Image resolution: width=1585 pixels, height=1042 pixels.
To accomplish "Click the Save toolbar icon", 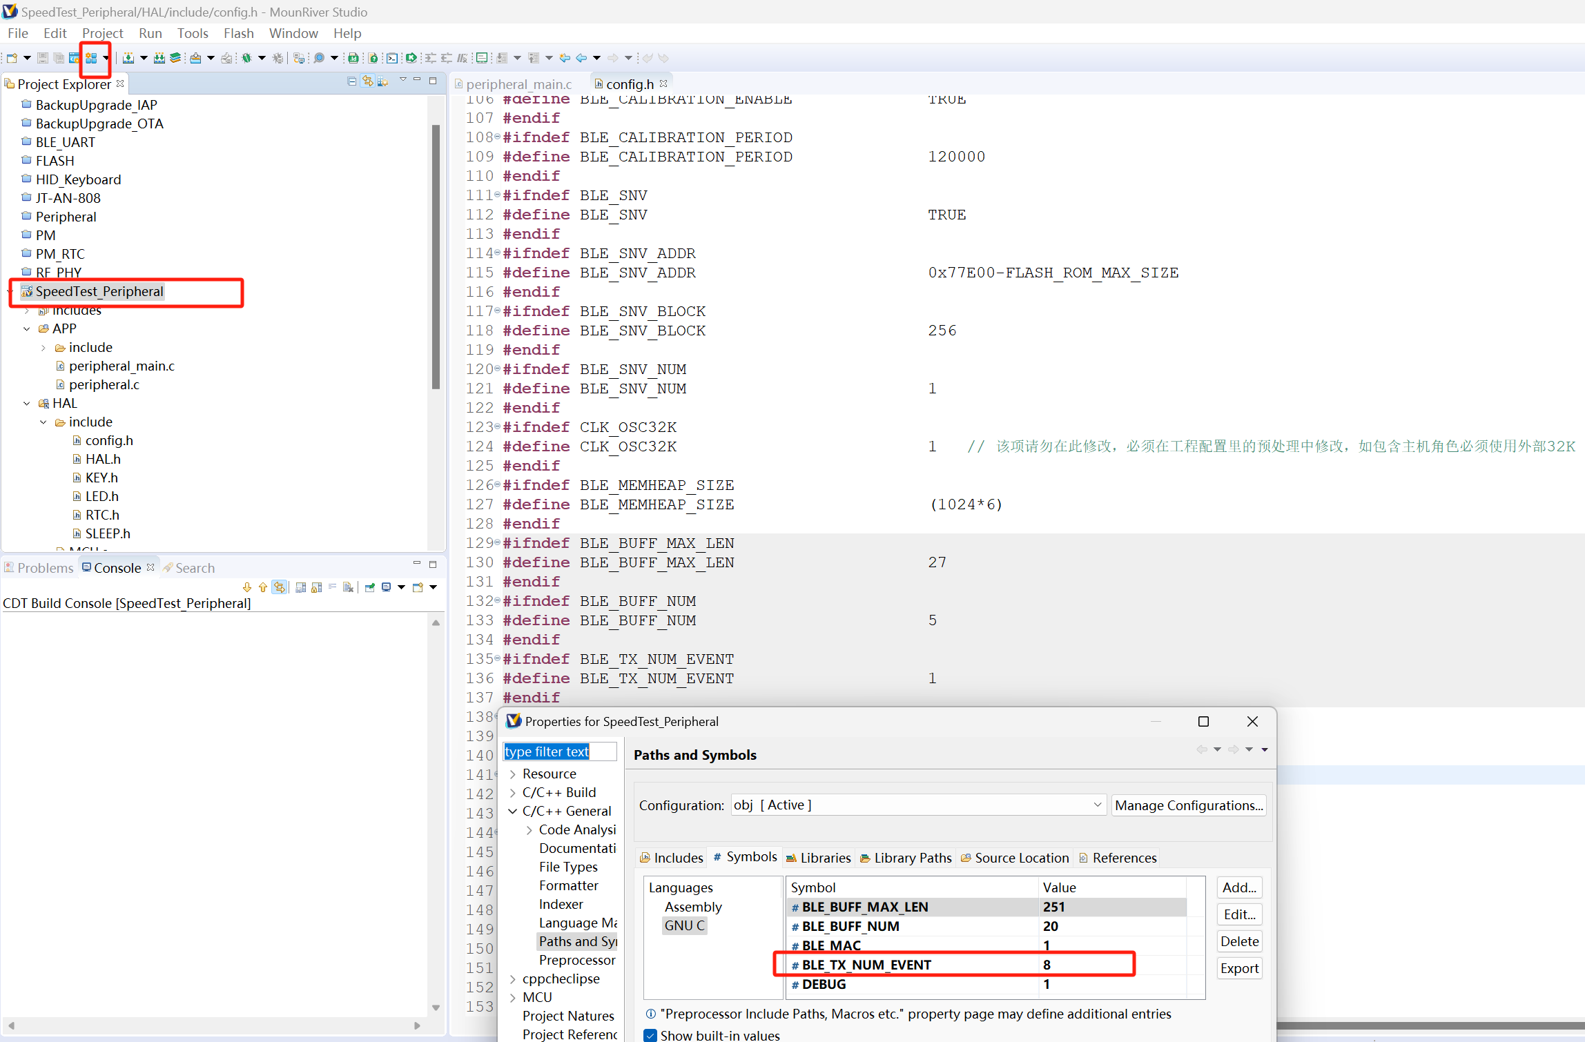I will pyautogui.click(x=43, y=58).
